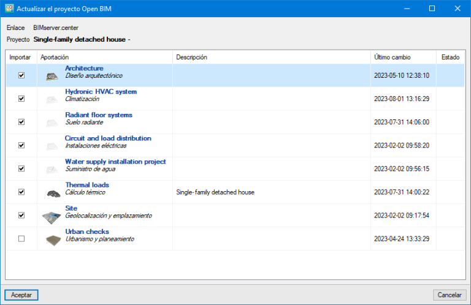Select date 2023-07-31 14:00:22
The height and width of the screenshot is (305, 471).
[x=402, y=192]
